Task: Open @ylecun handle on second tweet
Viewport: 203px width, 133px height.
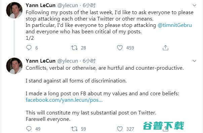Action: [x=68, y=61]
